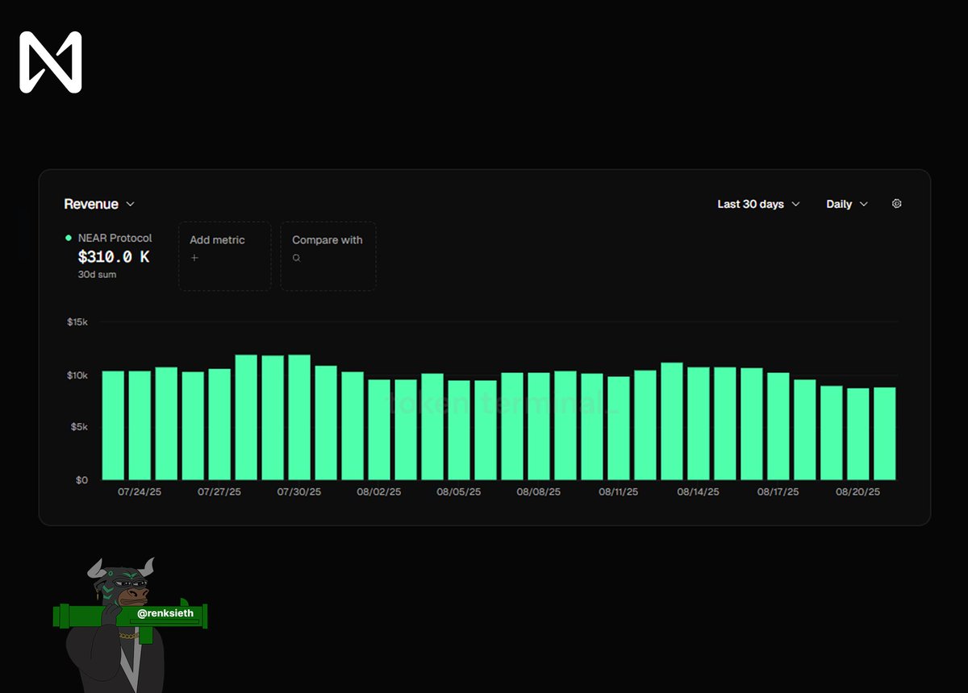Open chart settings gear icon
The width and height of the screenshot is (968, 693).
897,204
